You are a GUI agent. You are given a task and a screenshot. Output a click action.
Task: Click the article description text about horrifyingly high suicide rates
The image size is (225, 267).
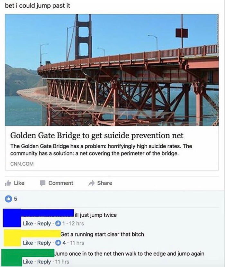(x=101, y=150)
